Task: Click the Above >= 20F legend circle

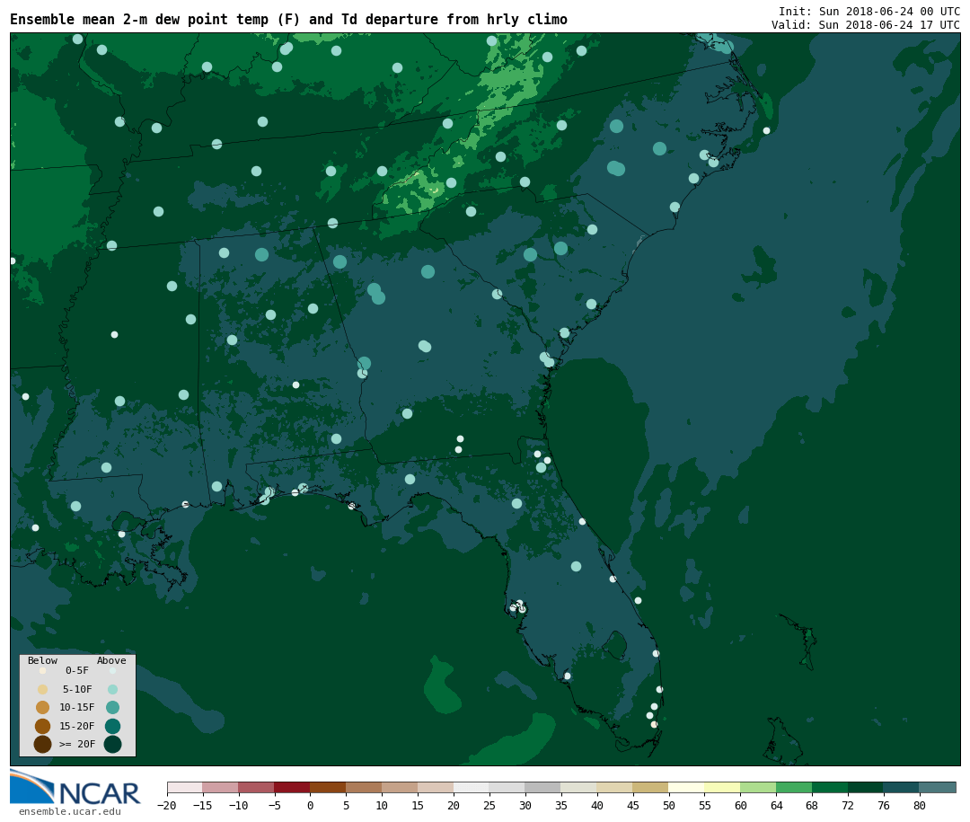Action: [x=112, y=744]
